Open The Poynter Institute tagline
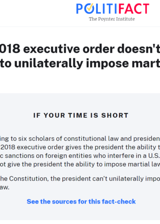160x224 pixels. 112,19
